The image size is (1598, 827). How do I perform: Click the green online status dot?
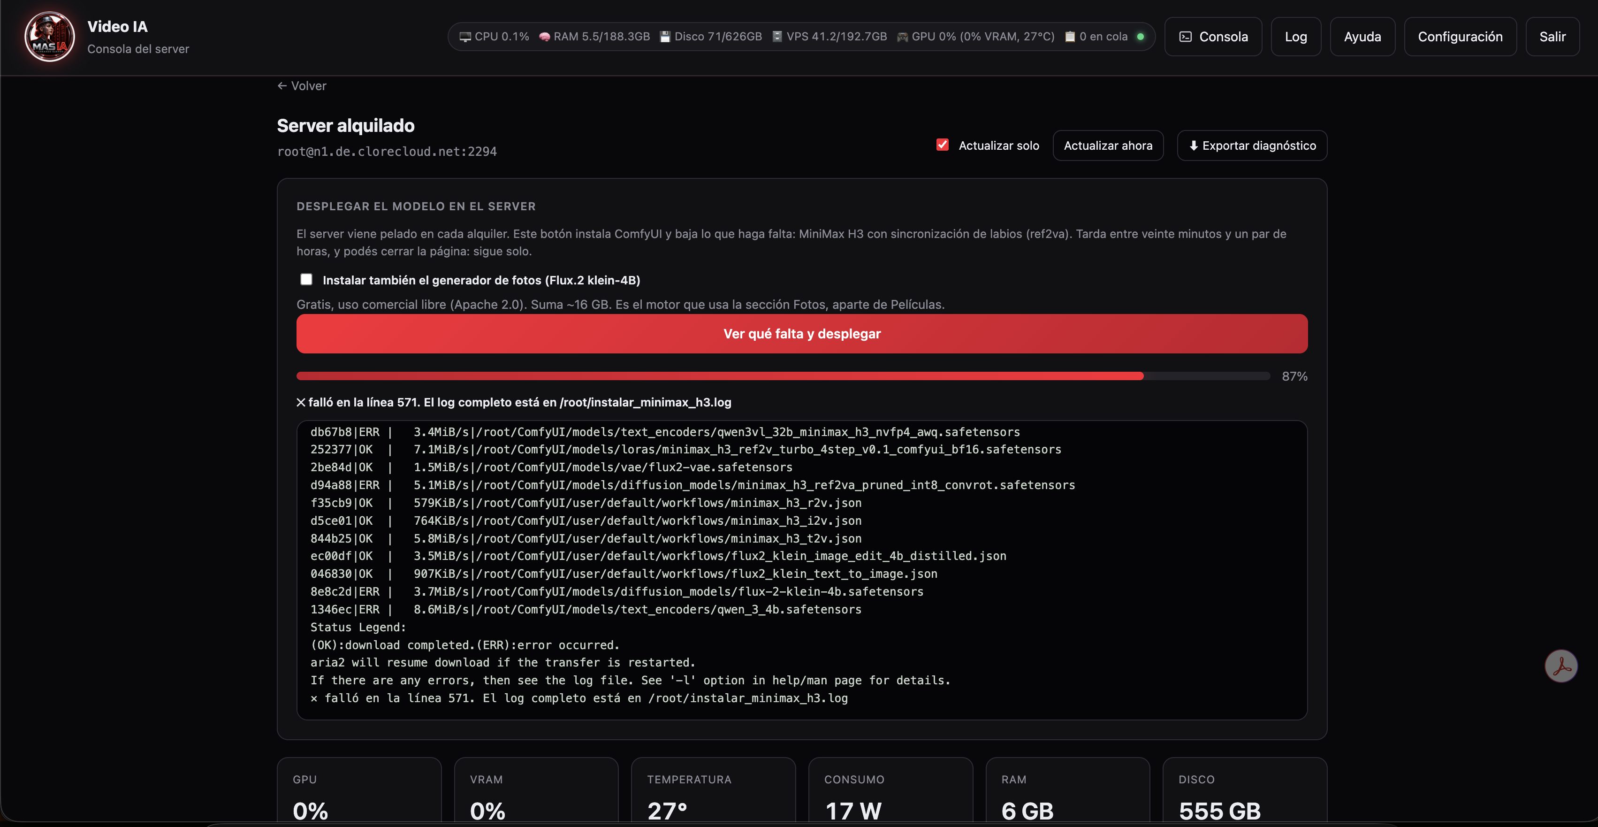pos(1140,37)
